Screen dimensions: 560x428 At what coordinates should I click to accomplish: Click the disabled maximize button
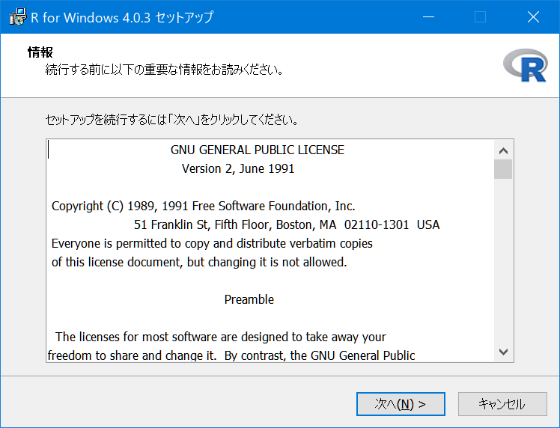(x=480, y=16)
